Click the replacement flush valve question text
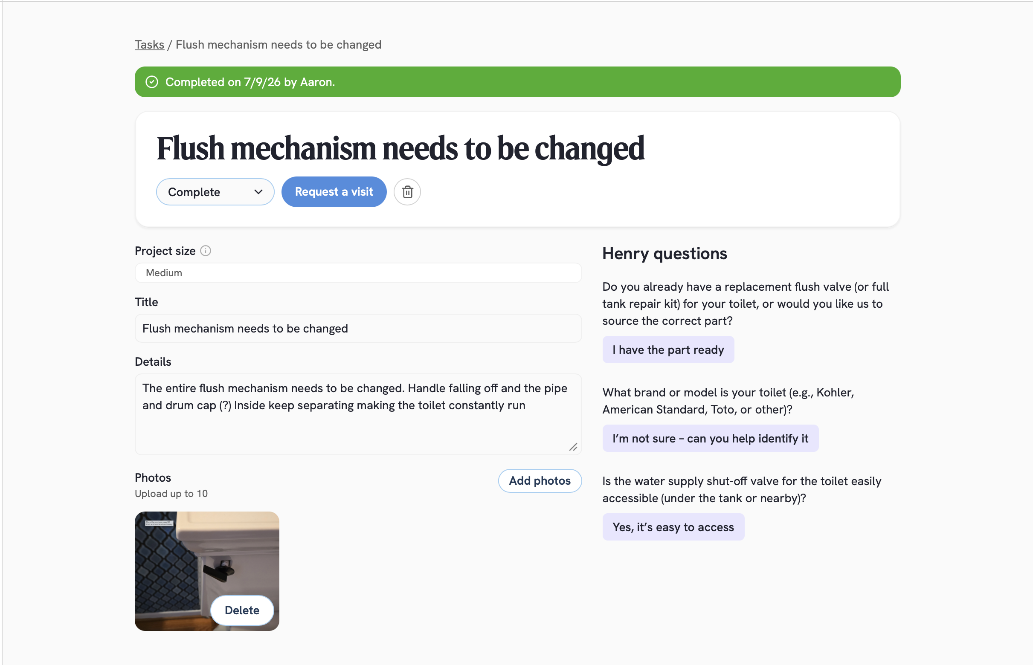The height and width of the screenshot is (665, 1033). pos(746,304)
